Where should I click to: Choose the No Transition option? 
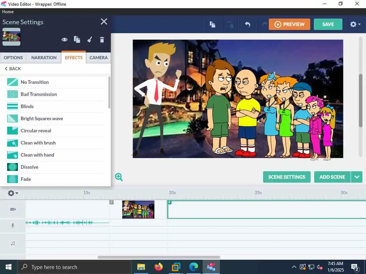55,82
